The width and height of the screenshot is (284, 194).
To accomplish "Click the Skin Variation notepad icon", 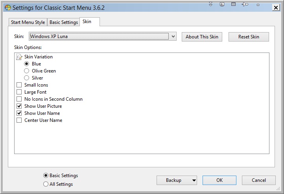I will tap(19, 57).
